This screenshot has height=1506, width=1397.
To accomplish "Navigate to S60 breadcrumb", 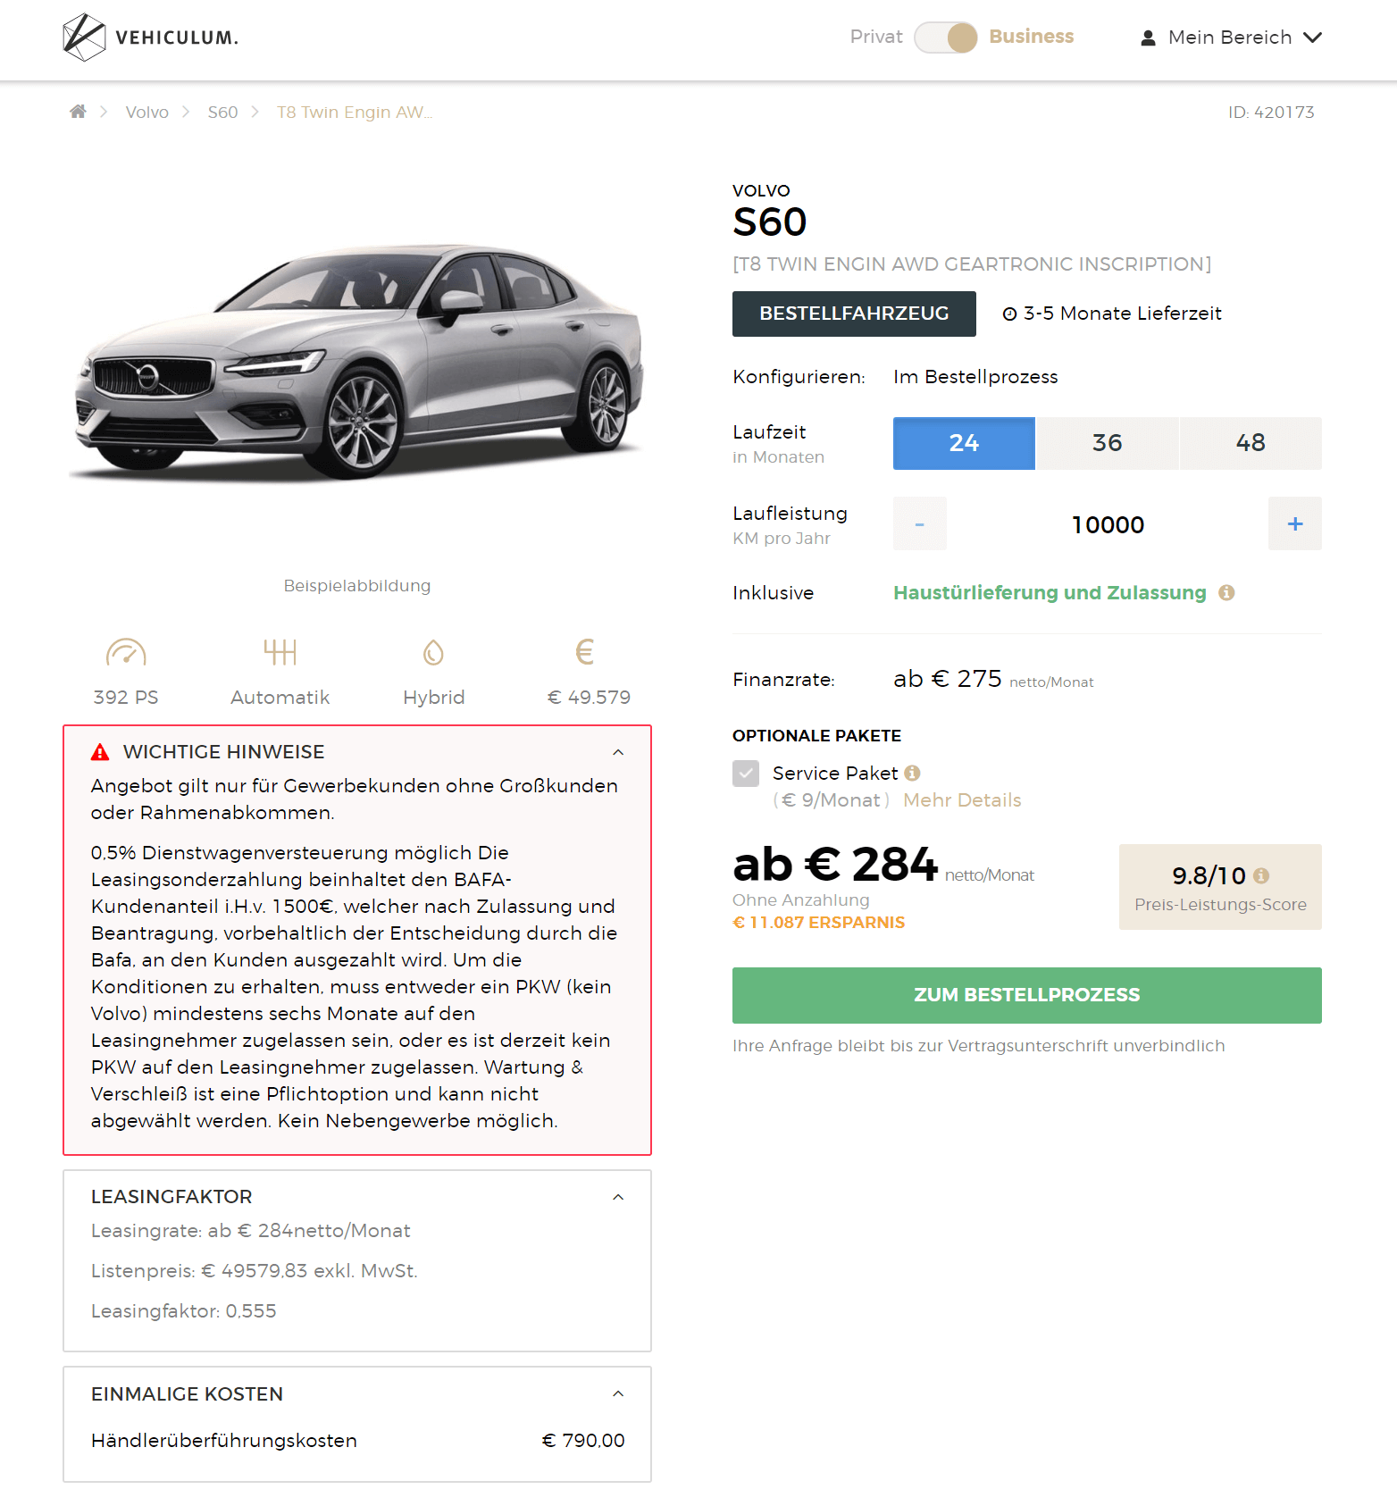I will [223, 112].
